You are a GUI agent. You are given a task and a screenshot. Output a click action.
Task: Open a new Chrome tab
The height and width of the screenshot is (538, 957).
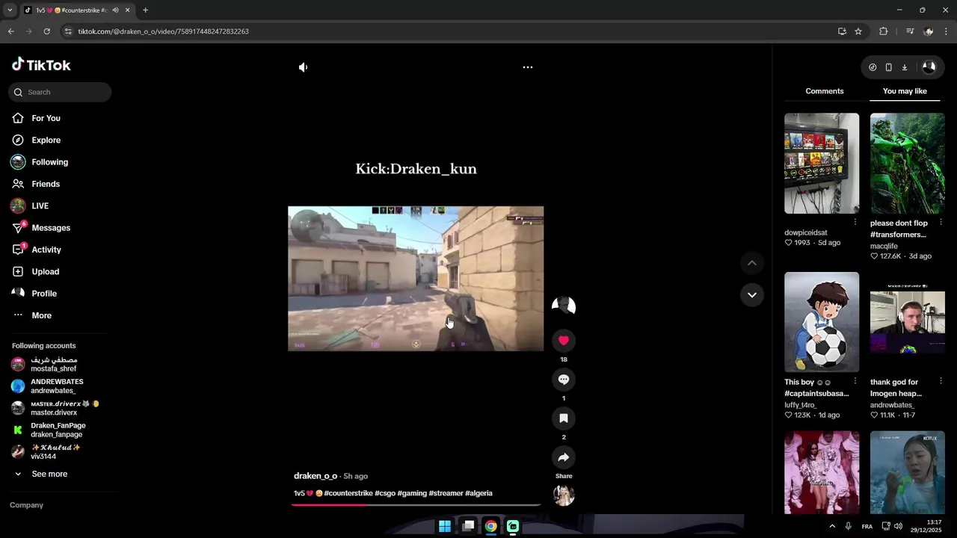tap(145, 10)
